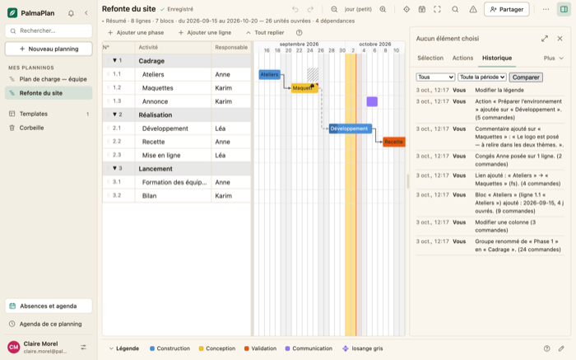576x360 pixels.
Task: Edit the legend with pencil icon
Action: (561, 348)
